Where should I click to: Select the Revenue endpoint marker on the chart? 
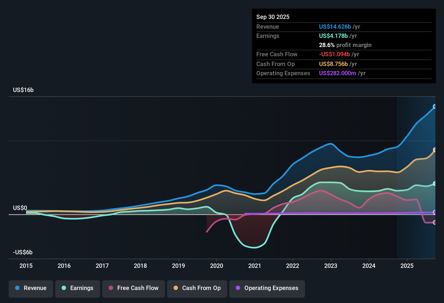point(435,107)
